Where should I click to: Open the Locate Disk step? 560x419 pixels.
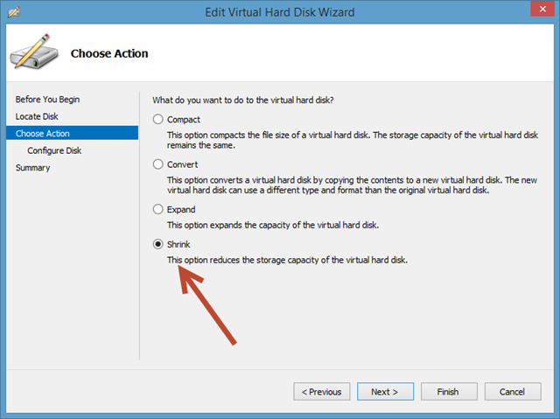tap(37, 116)
